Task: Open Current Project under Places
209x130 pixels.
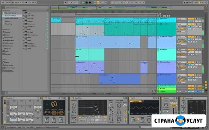Action: coord(10,68)
